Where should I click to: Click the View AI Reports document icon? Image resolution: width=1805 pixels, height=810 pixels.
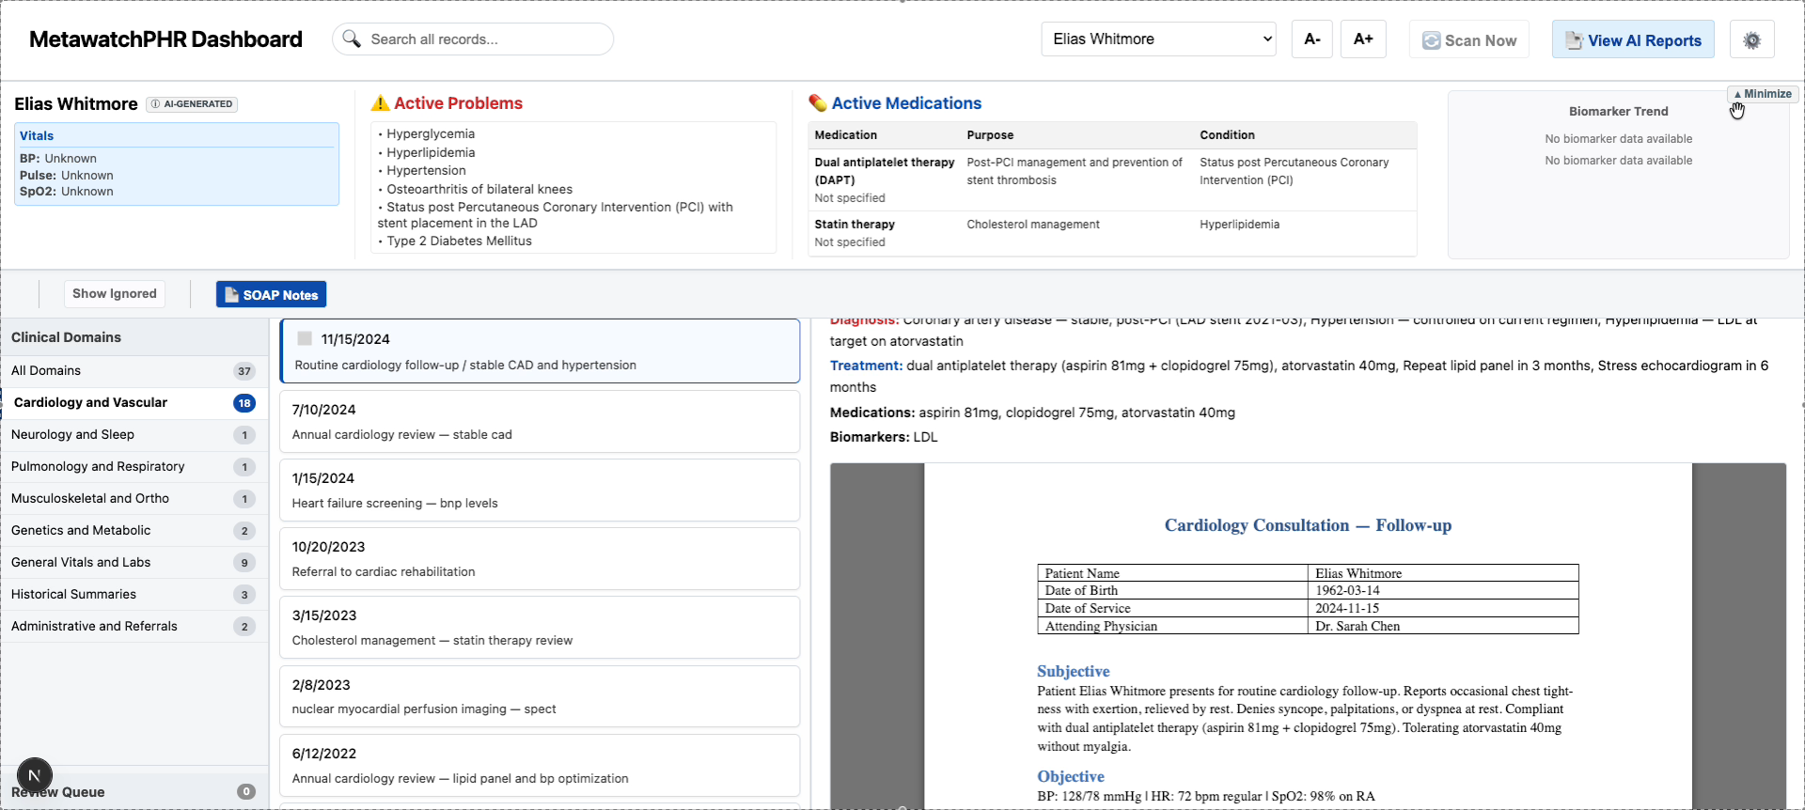click(x=1574, y=40)
